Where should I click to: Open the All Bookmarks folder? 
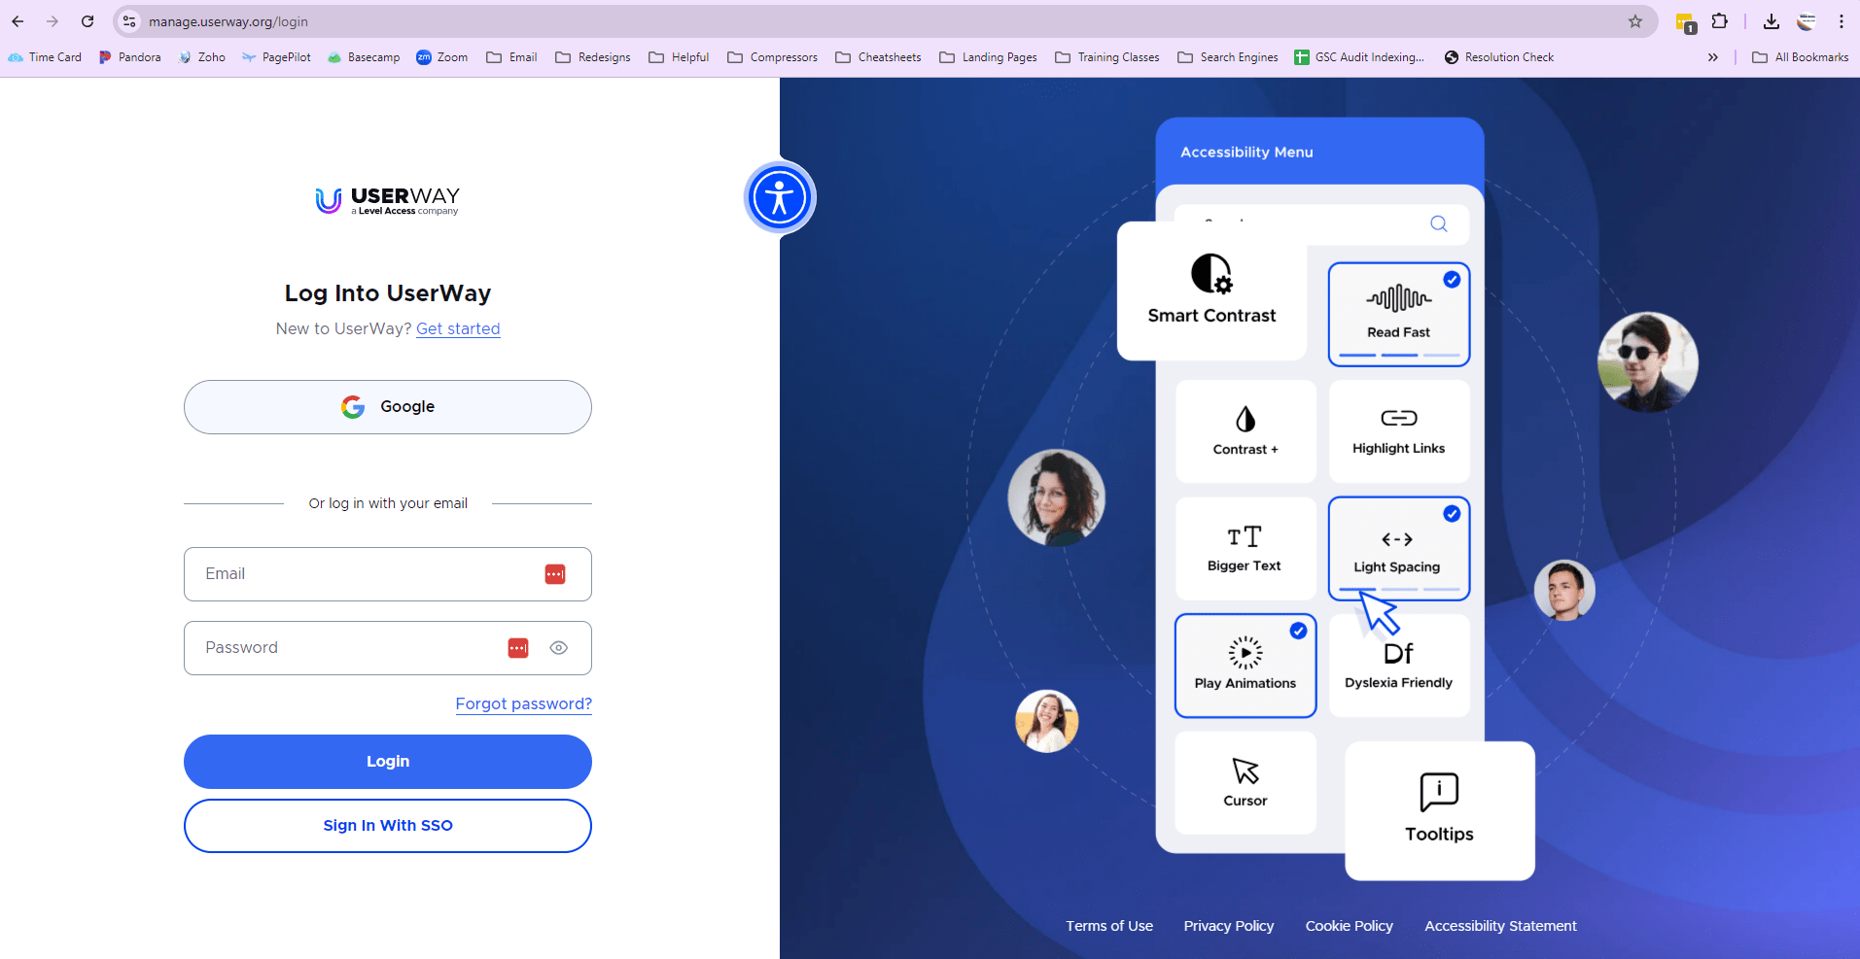1800,57
